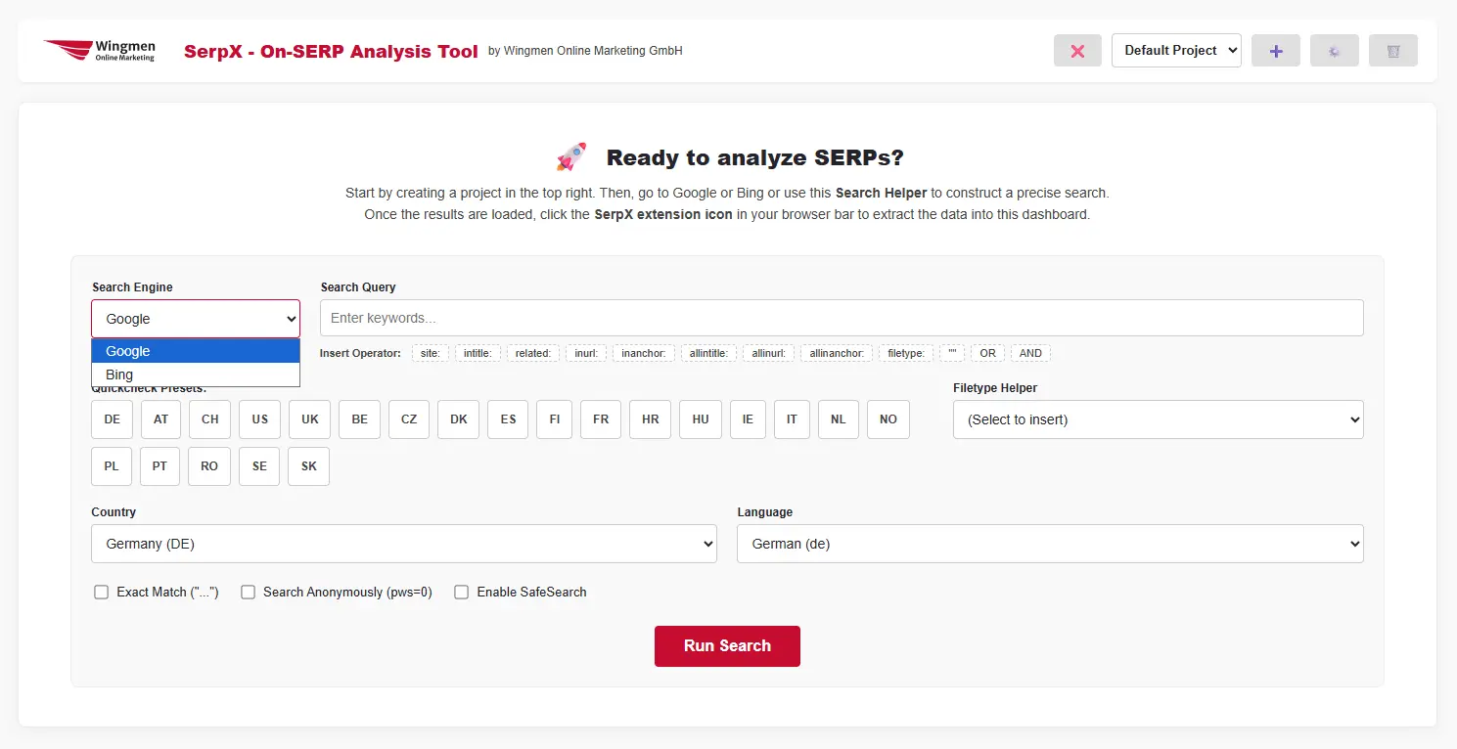Select the FI quickcheck preset
The width and height of the screenshot is (1457, 749).
click(x=555, y=419)
